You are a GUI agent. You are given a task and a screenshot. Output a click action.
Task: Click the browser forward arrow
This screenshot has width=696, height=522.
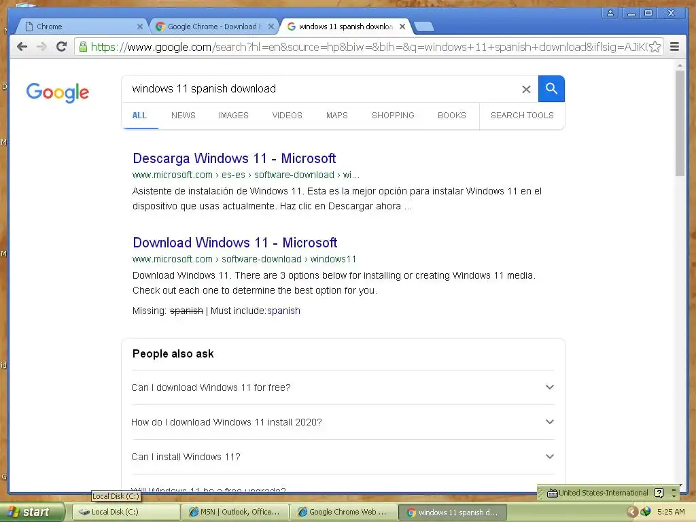click(41, 47)
